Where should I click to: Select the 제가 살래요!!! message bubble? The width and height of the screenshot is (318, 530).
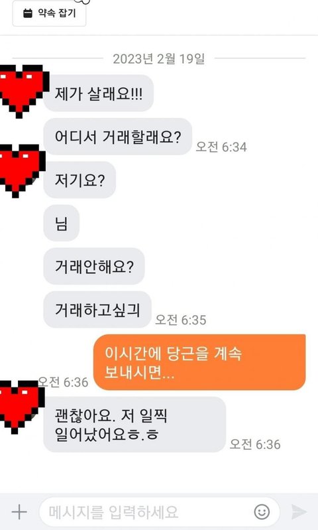99,94
